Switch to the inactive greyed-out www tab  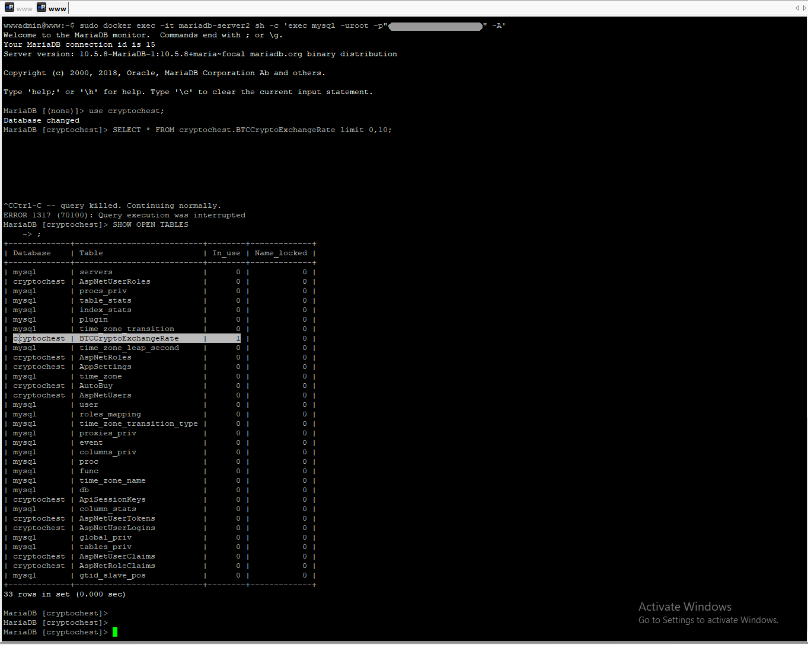(x=18, y=8)
